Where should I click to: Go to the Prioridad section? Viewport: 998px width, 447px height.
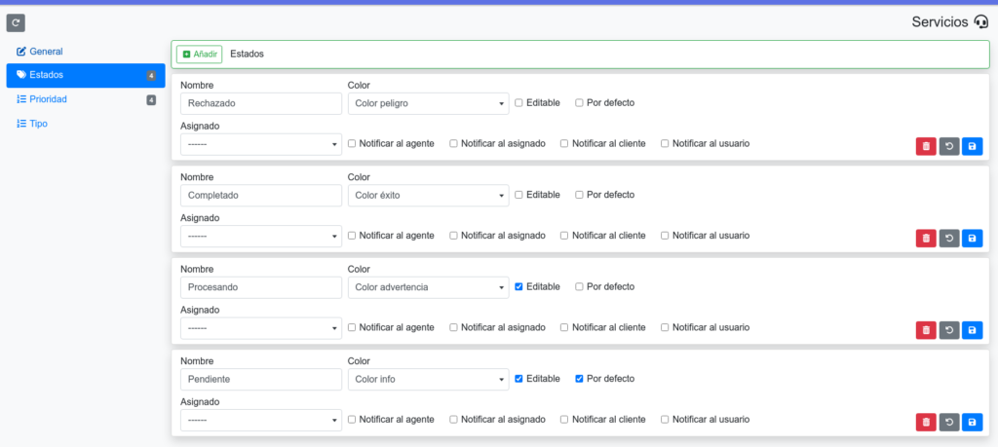(x=86, y=100)
